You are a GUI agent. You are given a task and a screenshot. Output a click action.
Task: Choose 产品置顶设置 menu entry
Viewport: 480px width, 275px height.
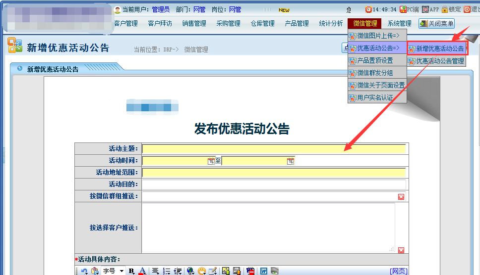374,60
